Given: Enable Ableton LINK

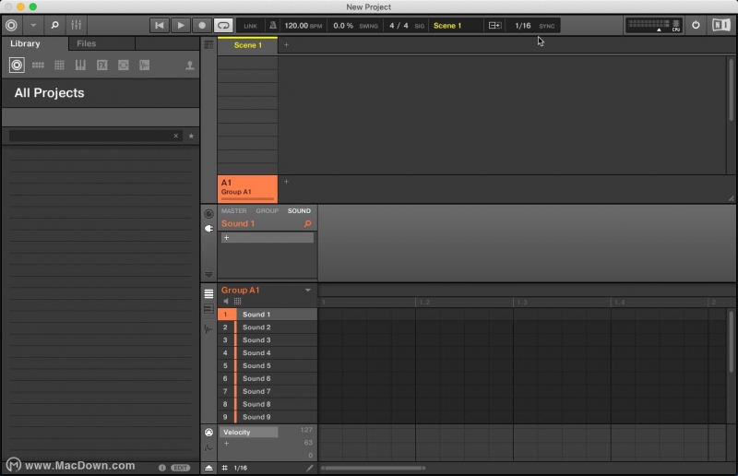Looking at the screenshot, I should coord(250,26).
